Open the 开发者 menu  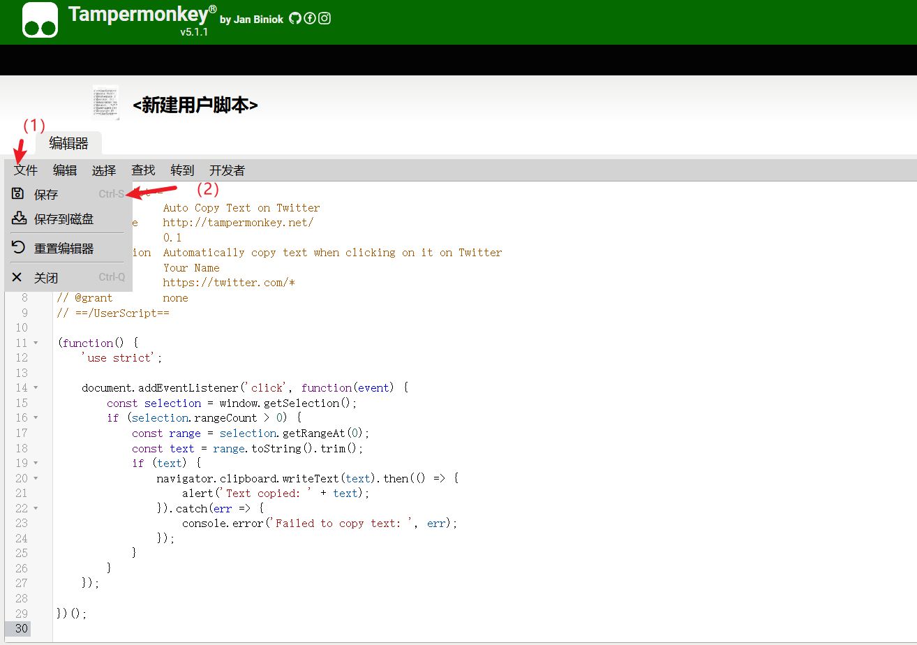point(227,170)
